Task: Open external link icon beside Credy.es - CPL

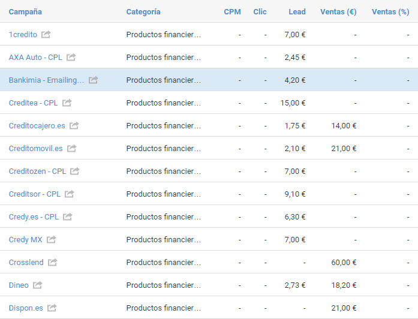Action: click(67, 216)
